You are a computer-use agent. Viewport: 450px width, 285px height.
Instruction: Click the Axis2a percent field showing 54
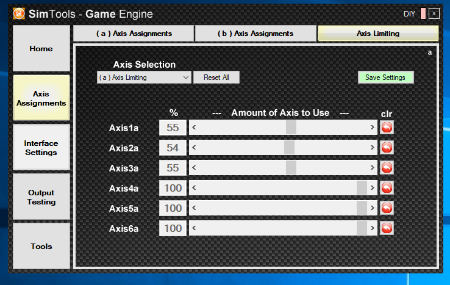[x=173, y=148]
